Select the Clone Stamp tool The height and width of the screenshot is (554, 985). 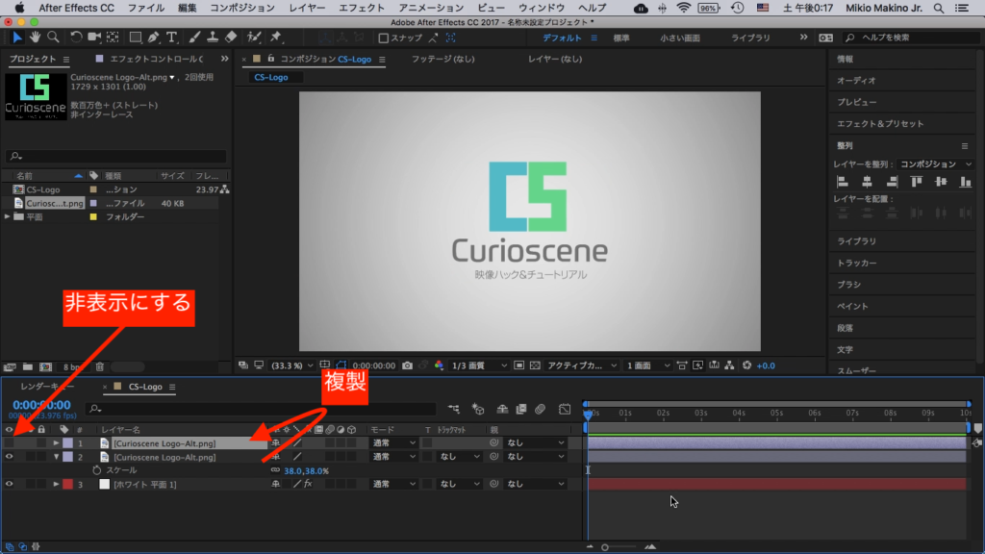click(213, 38)
